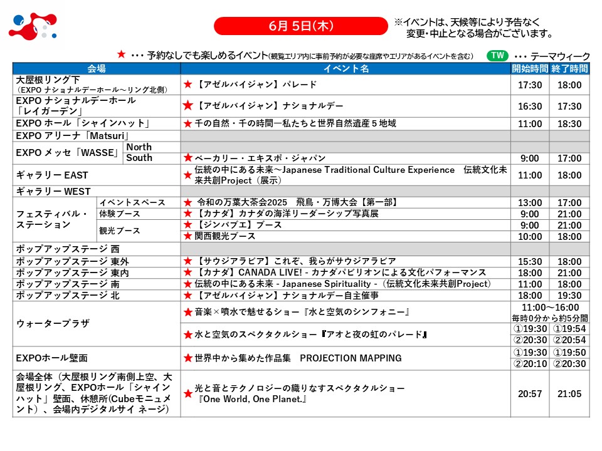602x451 pixels.
Task: Click the red star in the legend line
Action: tap(122, 55)
